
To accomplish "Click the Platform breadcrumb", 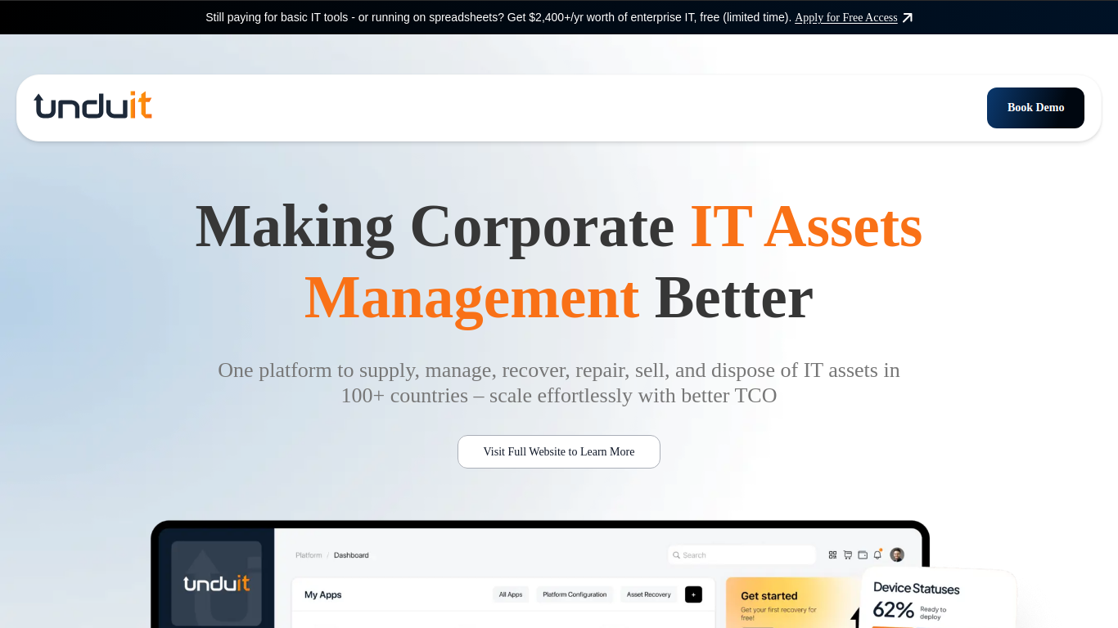I will [x=309, y=555].
